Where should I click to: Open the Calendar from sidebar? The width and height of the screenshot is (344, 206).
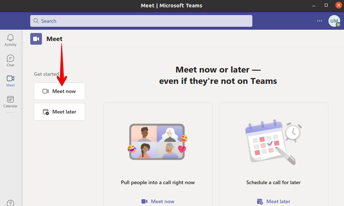(10, 102)
